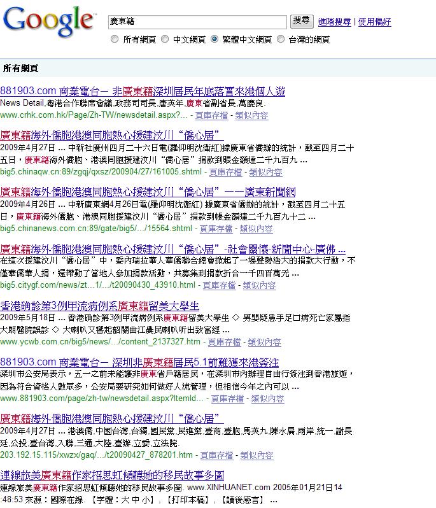Open 類似內容 for the big5.citygf.com result
436x508 pixels.
point(259,285)
